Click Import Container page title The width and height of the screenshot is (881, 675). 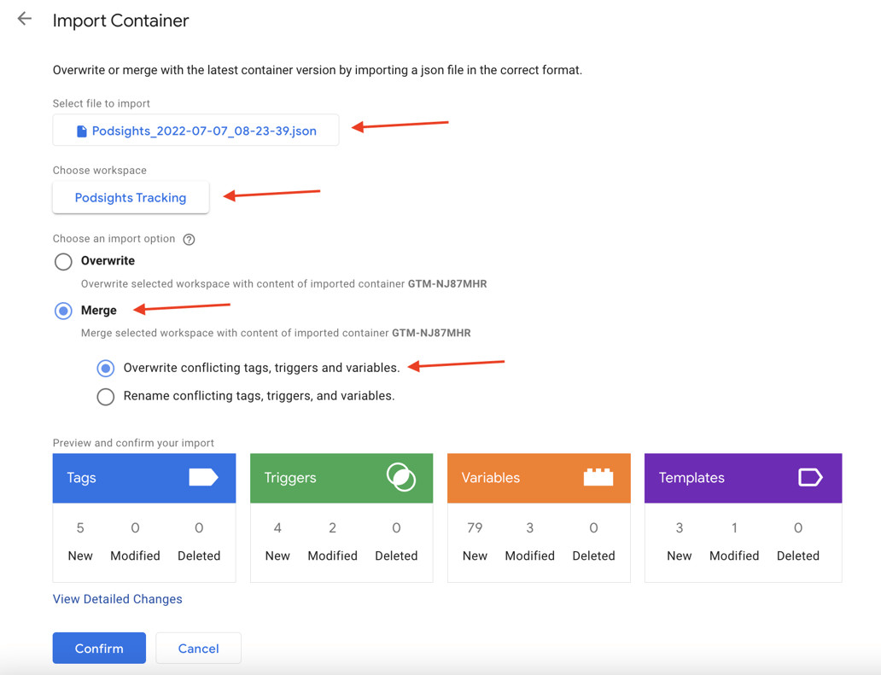coord(121,20)
